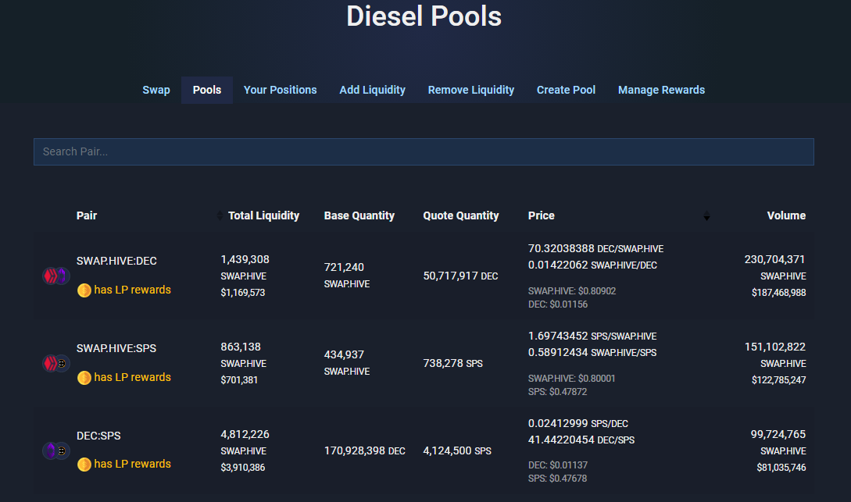Focus the Search Pair input field
851x502 pixels.
[424, 151]
